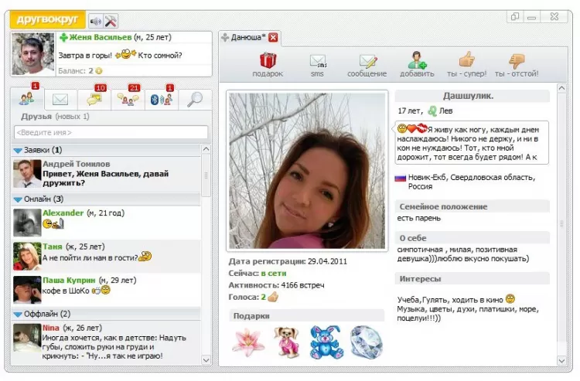Give thumbs up 'ты - супер!'
Viewport: 580px width, 381px height.
tap(467, 65)
